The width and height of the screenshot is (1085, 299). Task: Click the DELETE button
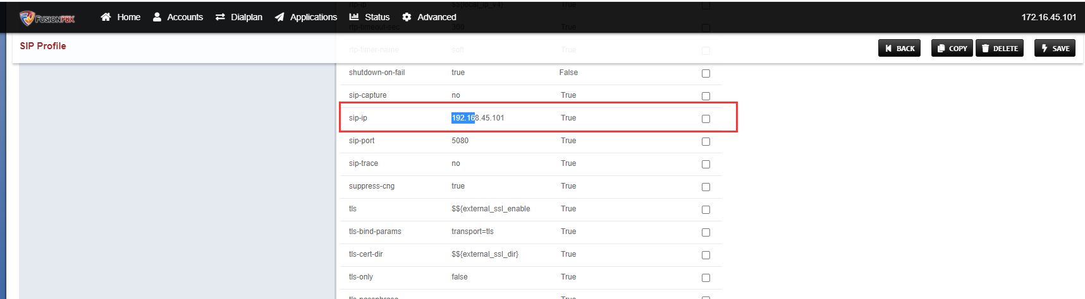pyautogui.click(x=1000, y=48)
